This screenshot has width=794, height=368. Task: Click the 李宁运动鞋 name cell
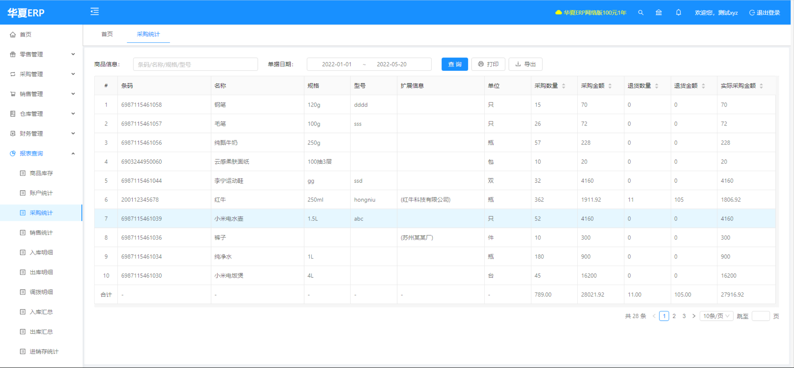pyautogui.click(x=257, y=181)
